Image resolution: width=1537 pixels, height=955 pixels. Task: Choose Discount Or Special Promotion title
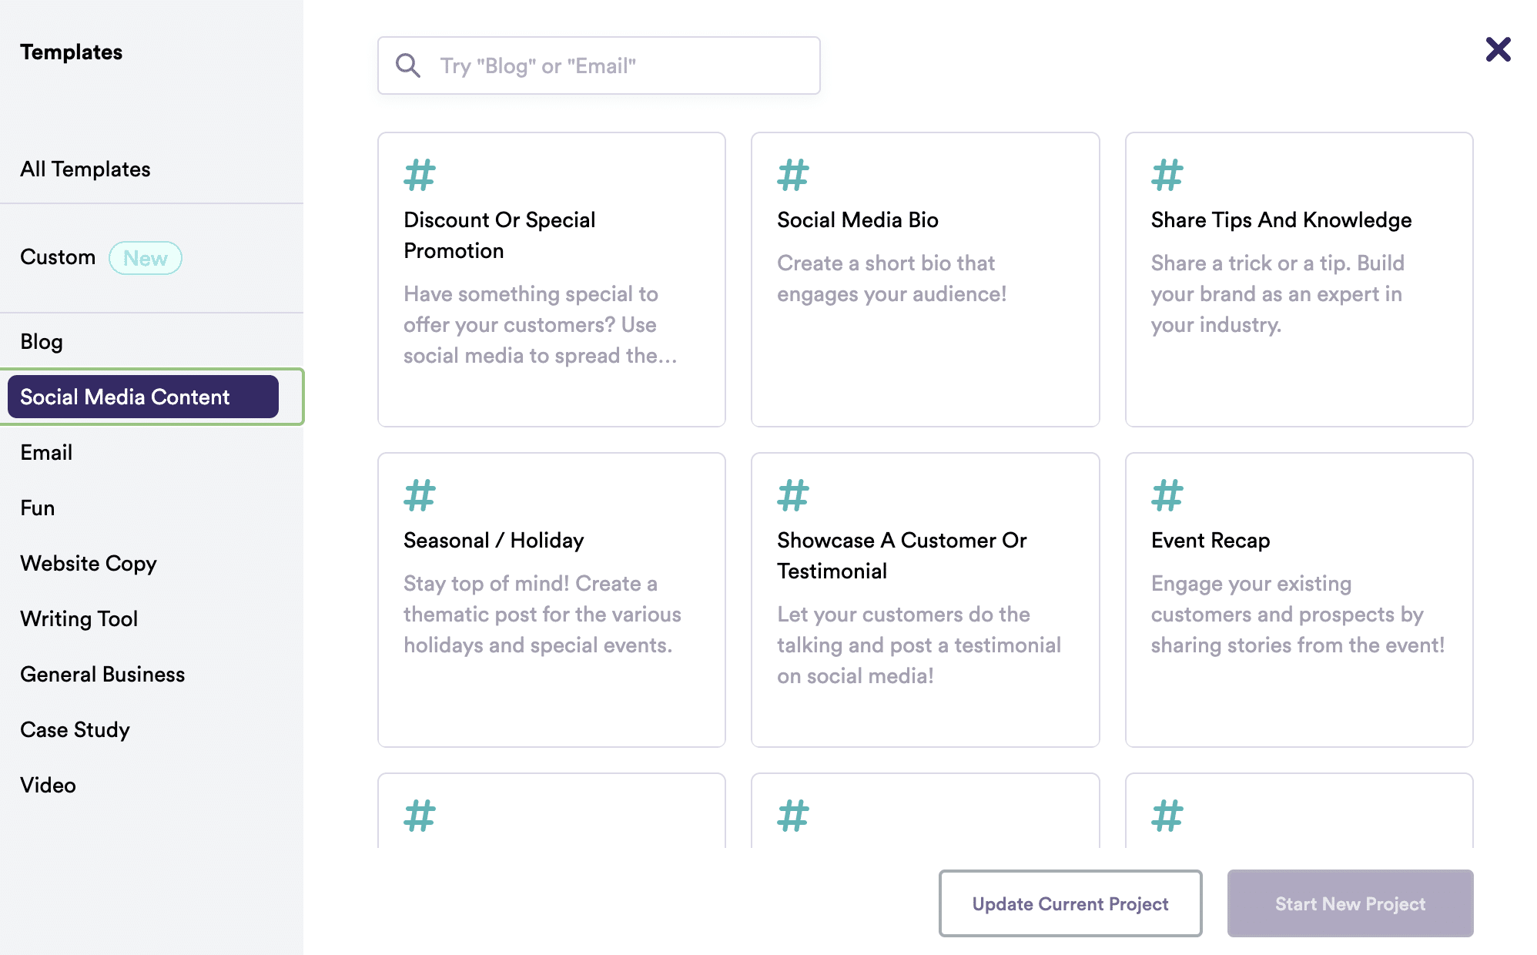click(x=500, y=235)
